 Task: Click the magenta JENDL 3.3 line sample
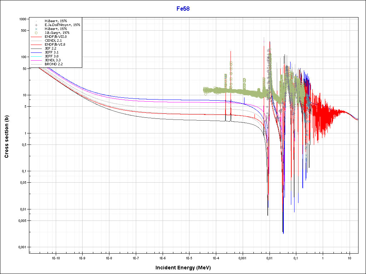(x=36, y=60)
